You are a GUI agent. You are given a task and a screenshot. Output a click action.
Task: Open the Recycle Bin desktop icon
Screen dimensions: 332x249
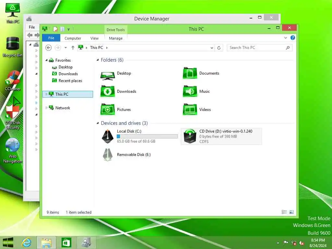[x=13, y=47]
